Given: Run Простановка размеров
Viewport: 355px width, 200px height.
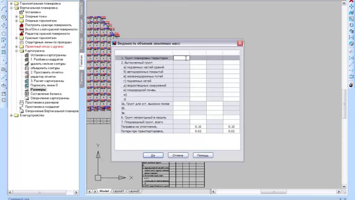Looking at the screenshot, I should [x=42, y=102].
